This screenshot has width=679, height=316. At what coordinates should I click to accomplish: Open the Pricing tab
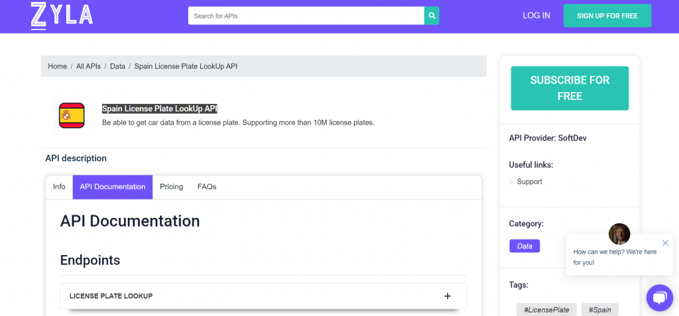click(172, 187)
